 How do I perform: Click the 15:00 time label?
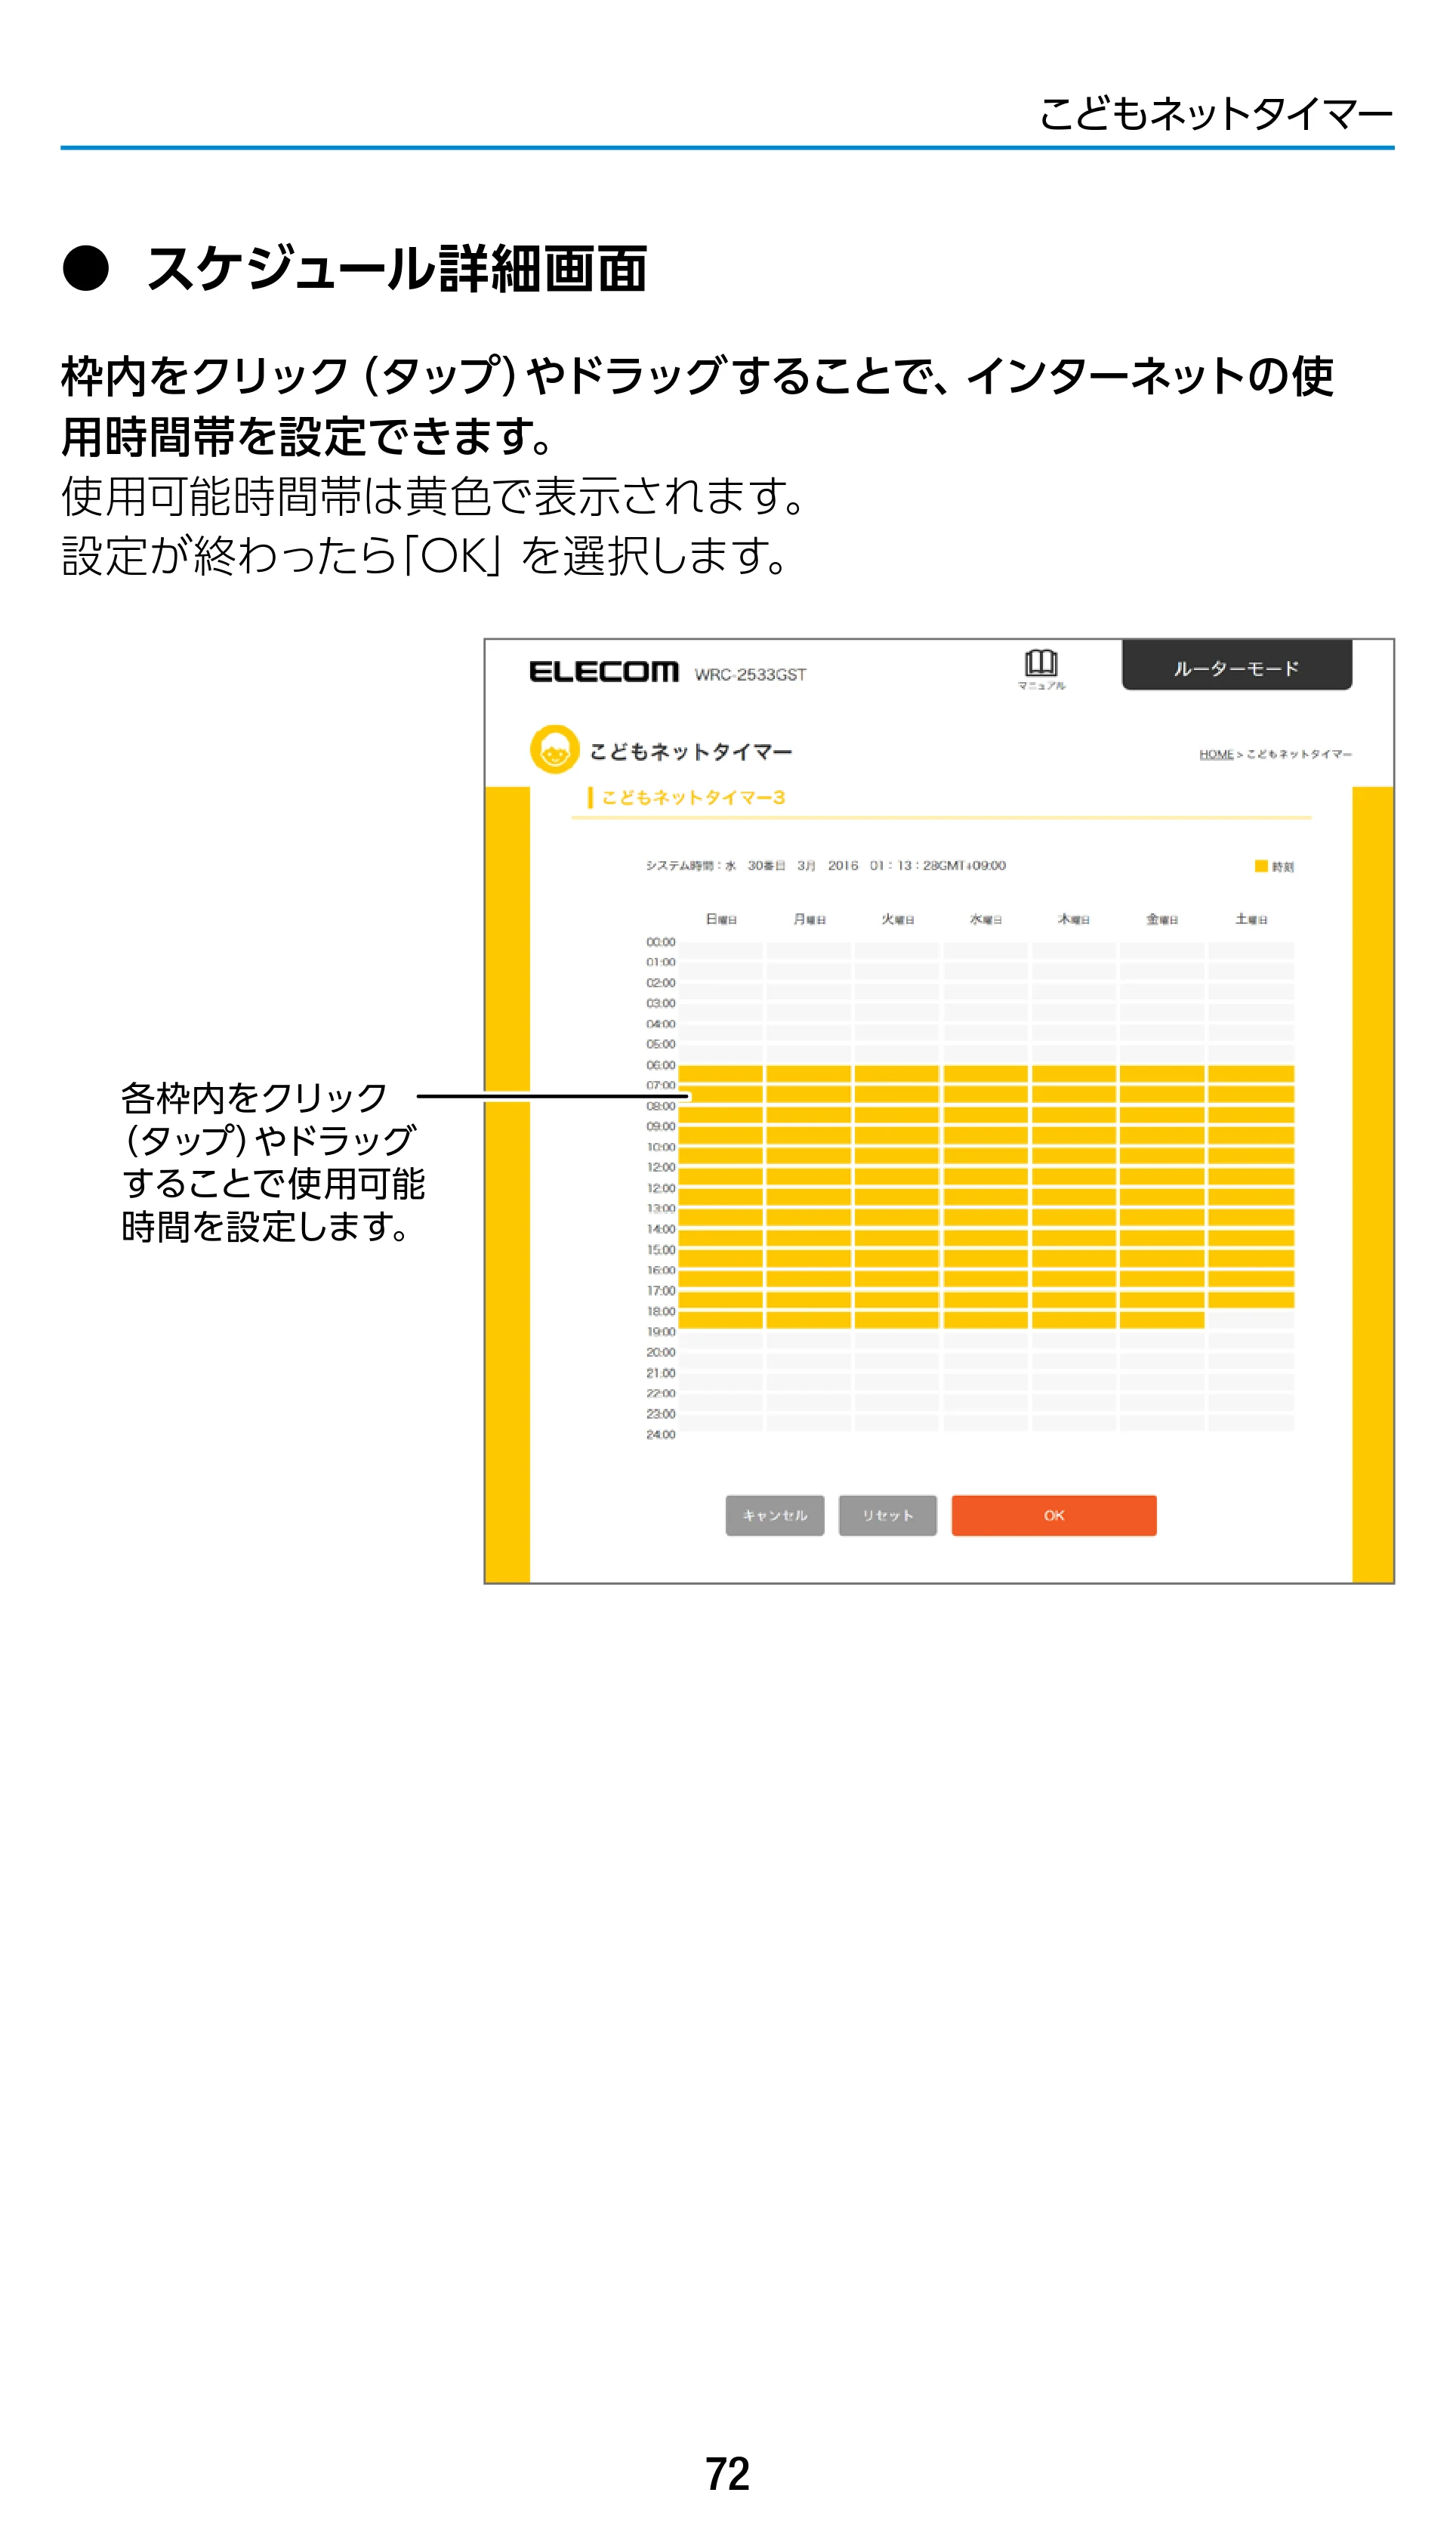[661, 1250]
